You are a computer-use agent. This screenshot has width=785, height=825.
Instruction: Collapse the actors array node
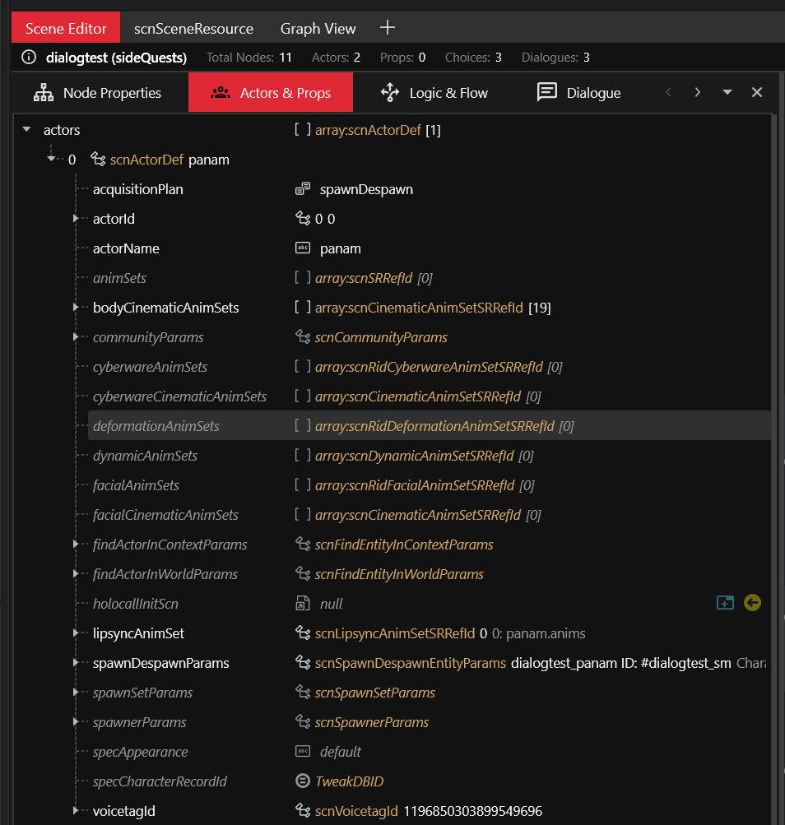[26, 130]
